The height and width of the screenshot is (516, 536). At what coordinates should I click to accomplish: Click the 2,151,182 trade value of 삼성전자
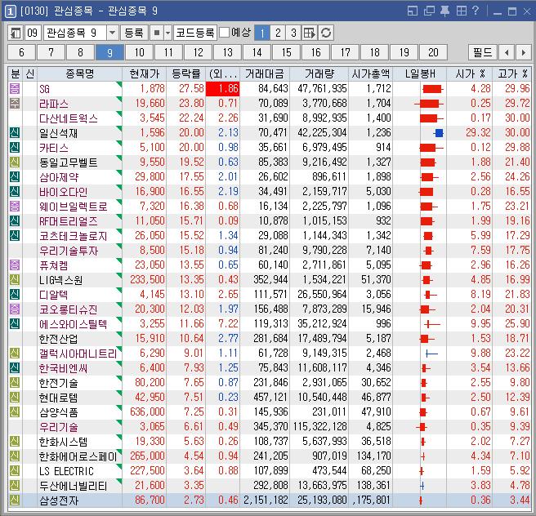(x=266, y=500)
